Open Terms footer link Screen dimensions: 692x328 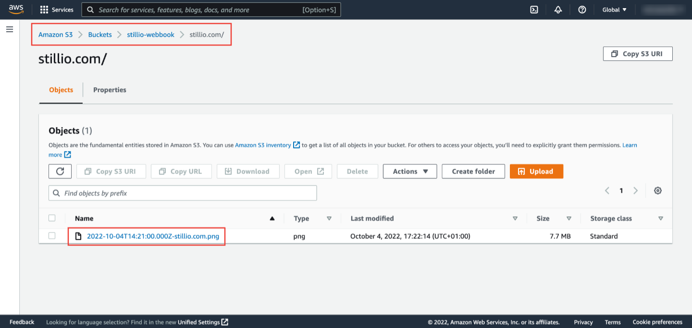(613, 322)
